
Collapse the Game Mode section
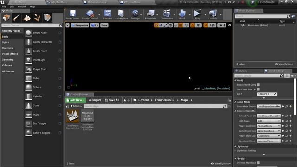tap(235, 102)
